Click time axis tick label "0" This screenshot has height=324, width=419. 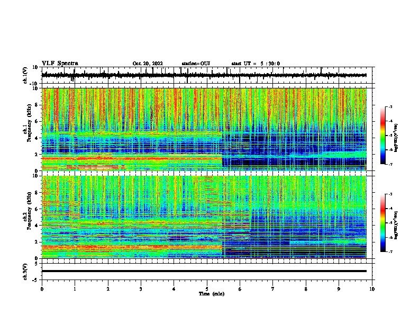tap(42, 289)
